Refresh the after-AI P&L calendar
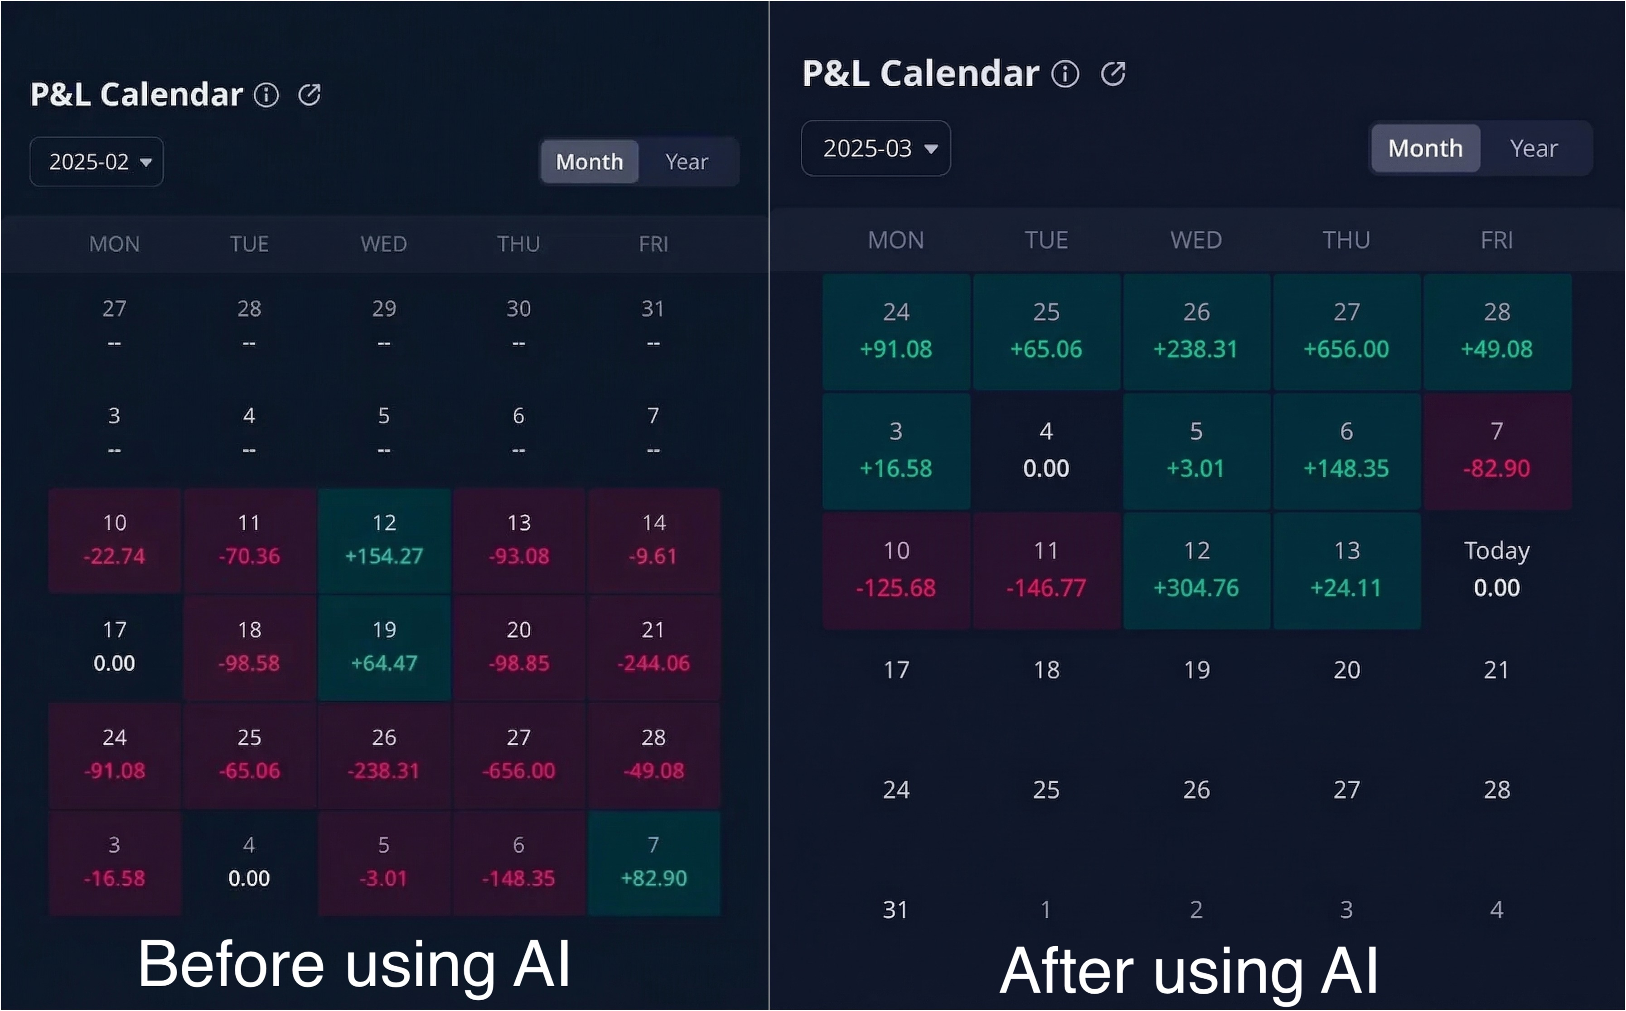 tap(1113, 73)
